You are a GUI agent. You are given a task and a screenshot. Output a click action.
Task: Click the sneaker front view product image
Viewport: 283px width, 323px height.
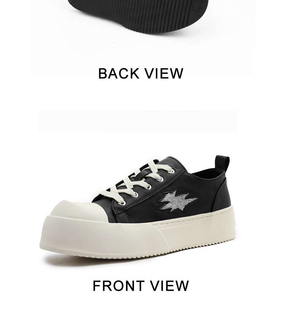(138, 208)
